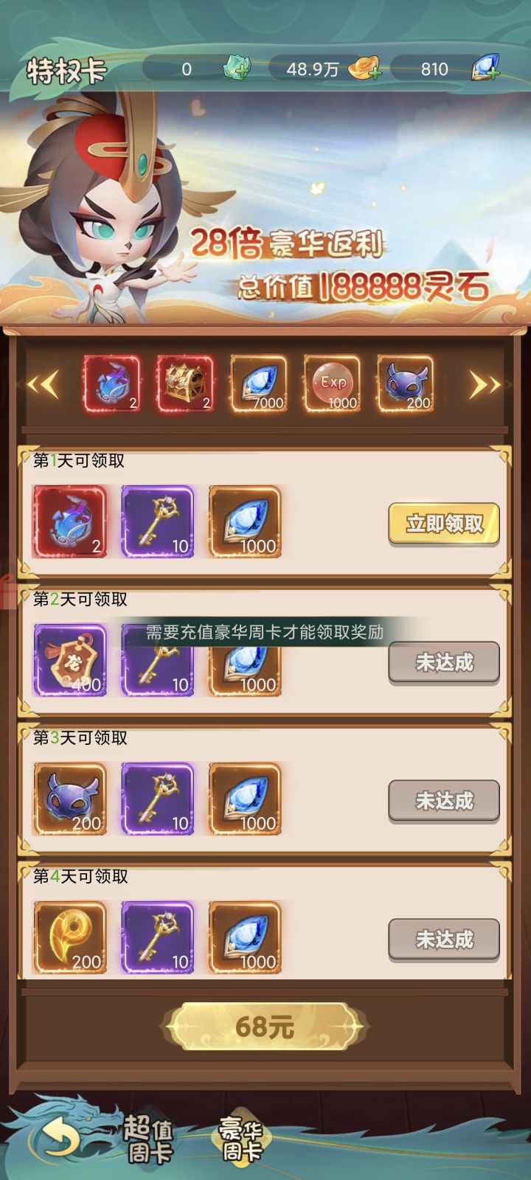The image size is (531, 1180).
Task: Tap the gold ingot add icon
Action: (x=365, y=69)
